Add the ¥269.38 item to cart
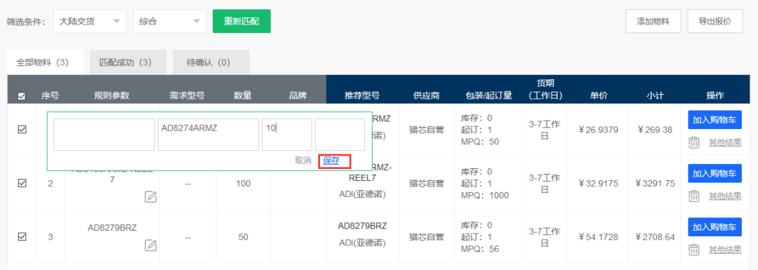 (714, 120)
